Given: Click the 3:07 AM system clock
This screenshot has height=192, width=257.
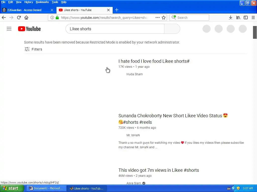Looking at the screenshot, I should [248, 188].
